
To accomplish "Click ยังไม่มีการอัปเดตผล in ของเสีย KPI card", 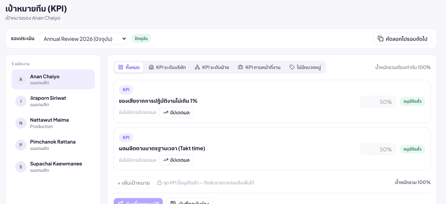I will click(137, 113).
